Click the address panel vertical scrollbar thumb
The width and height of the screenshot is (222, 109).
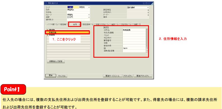coord(147,38)
